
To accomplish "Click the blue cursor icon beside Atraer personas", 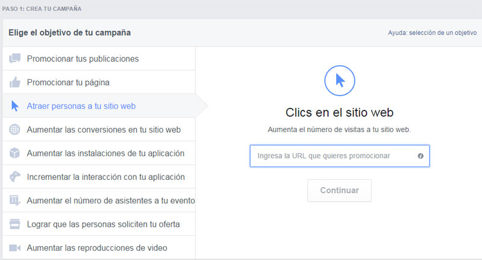I will 14,106.
